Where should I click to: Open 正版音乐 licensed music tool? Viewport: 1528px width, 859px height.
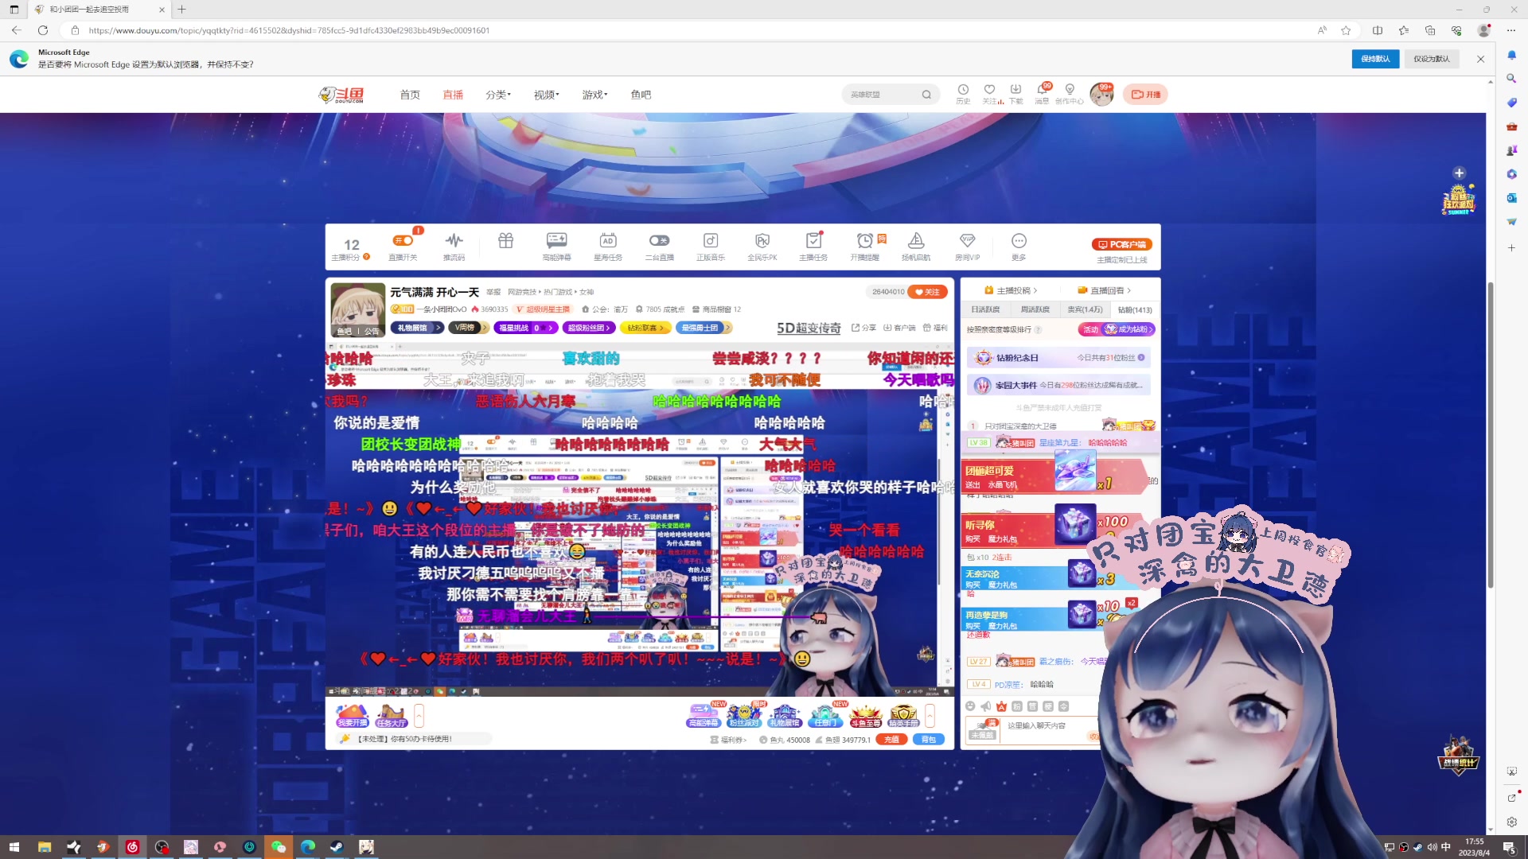(710, 247)
